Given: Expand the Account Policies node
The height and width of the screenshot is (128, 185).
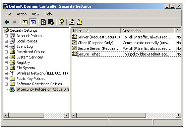Looking at the screenshot, I should [6, 36].
